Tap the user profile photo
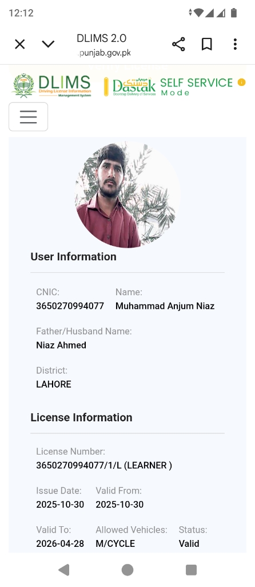 coord(127,195)
